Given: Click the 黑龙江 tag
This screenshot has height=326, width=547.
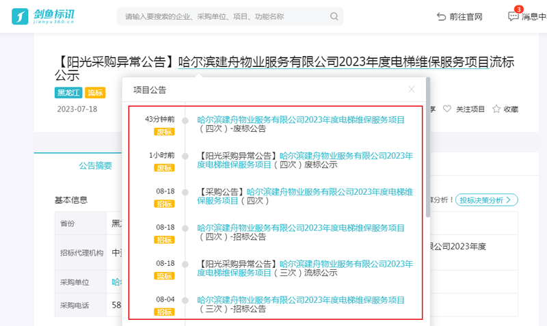Looking at the screenshot, I should pyautogui.click(x=68, y=93).
